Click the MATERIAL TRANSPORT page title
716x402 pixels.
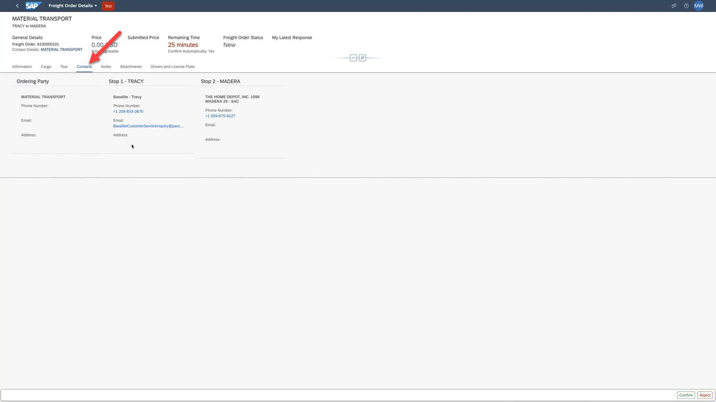click(42, 19)
